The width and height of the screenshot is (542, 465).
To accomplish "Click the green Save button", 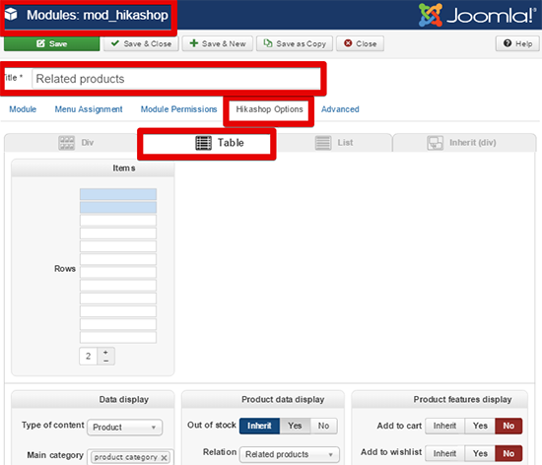I will 52,43.
